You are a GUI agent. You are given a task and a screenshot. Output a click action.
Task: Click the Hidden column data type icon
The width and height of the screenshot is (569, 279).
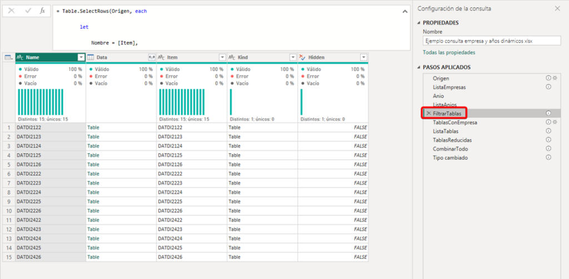(303, 57)
